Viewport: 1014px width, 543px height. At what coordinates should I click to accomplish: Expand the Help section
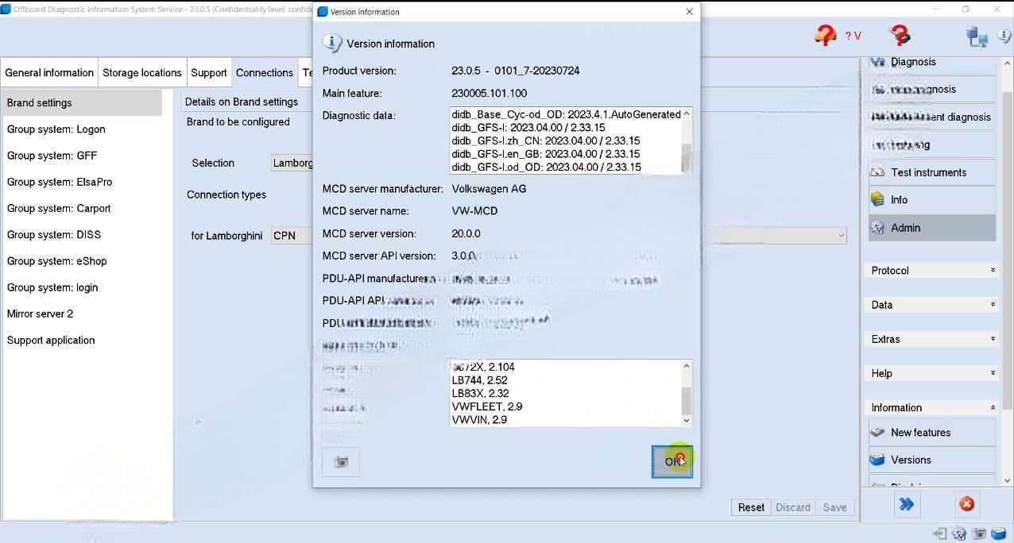point(931,373)
